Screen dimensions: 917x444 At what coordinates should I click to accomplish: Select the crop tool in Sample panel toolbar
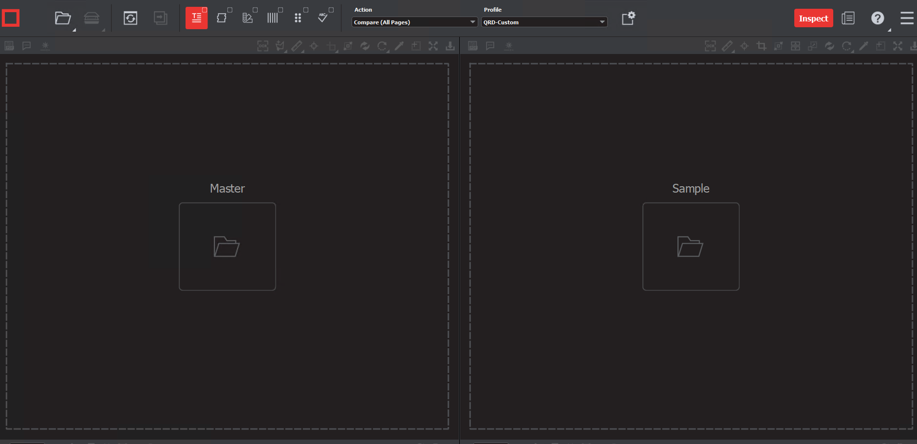click(x=762, y=46)
